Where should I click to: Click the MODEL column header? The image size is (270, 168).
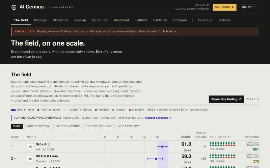tap(32, 137)
